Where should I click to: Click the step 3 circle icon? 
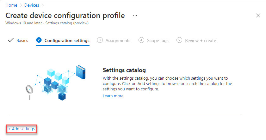pos(100,40)
